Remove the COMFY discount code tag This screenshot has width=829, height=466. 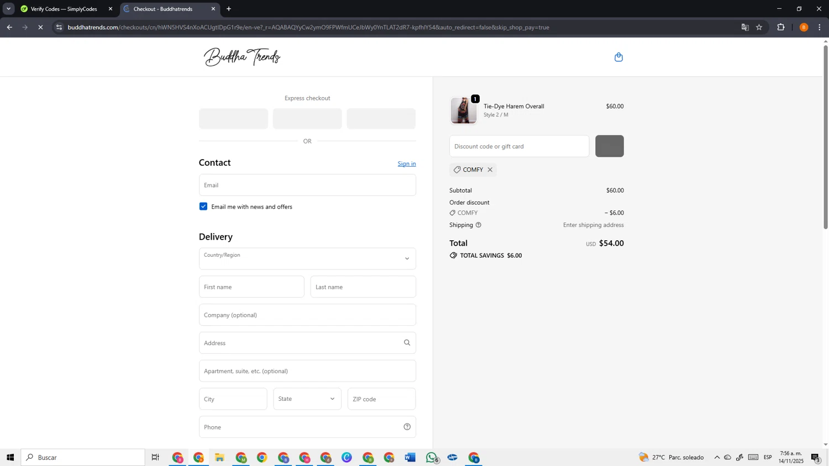(490, 170)
